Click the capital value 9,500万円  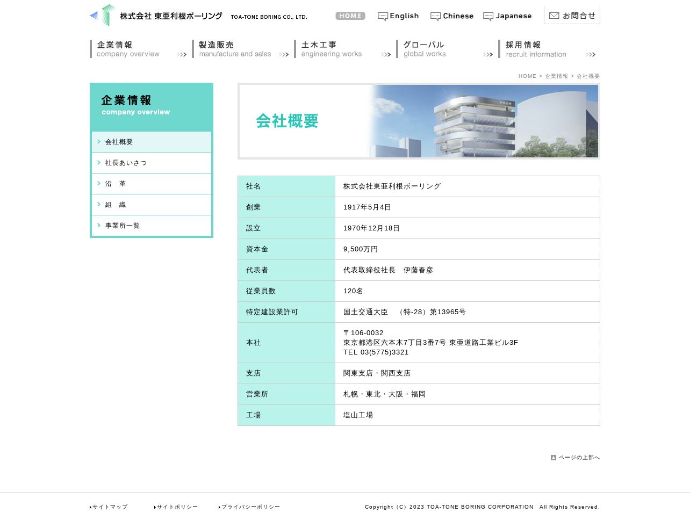pyautogui.click(x=361, y=249)
